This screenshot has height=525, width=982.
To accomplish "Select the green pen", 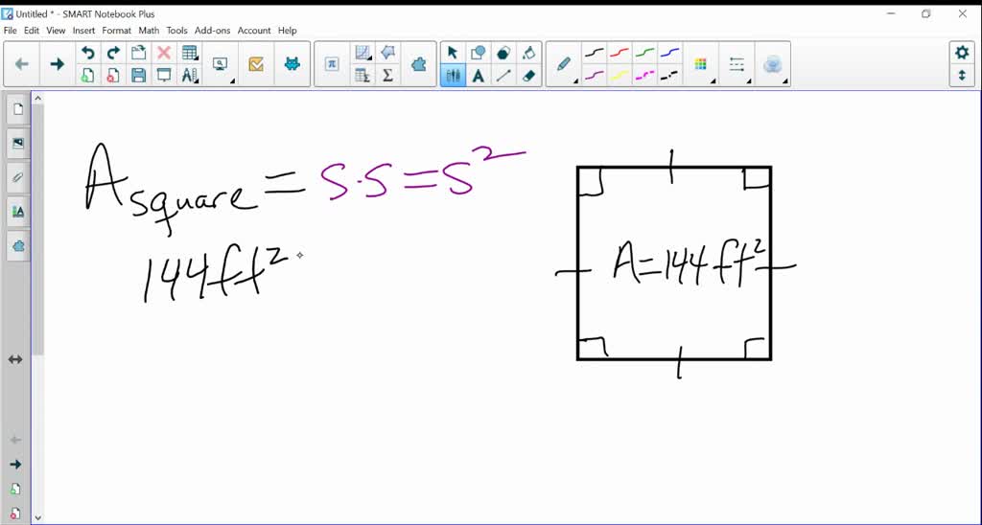I will click(x=644, y=54).
